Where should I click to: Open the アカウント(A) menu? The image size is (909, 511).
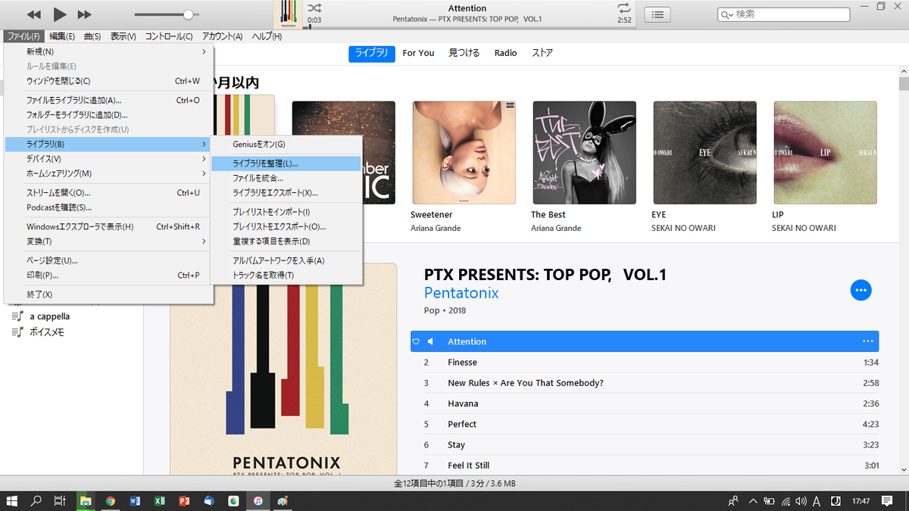[x=222, y=36]
